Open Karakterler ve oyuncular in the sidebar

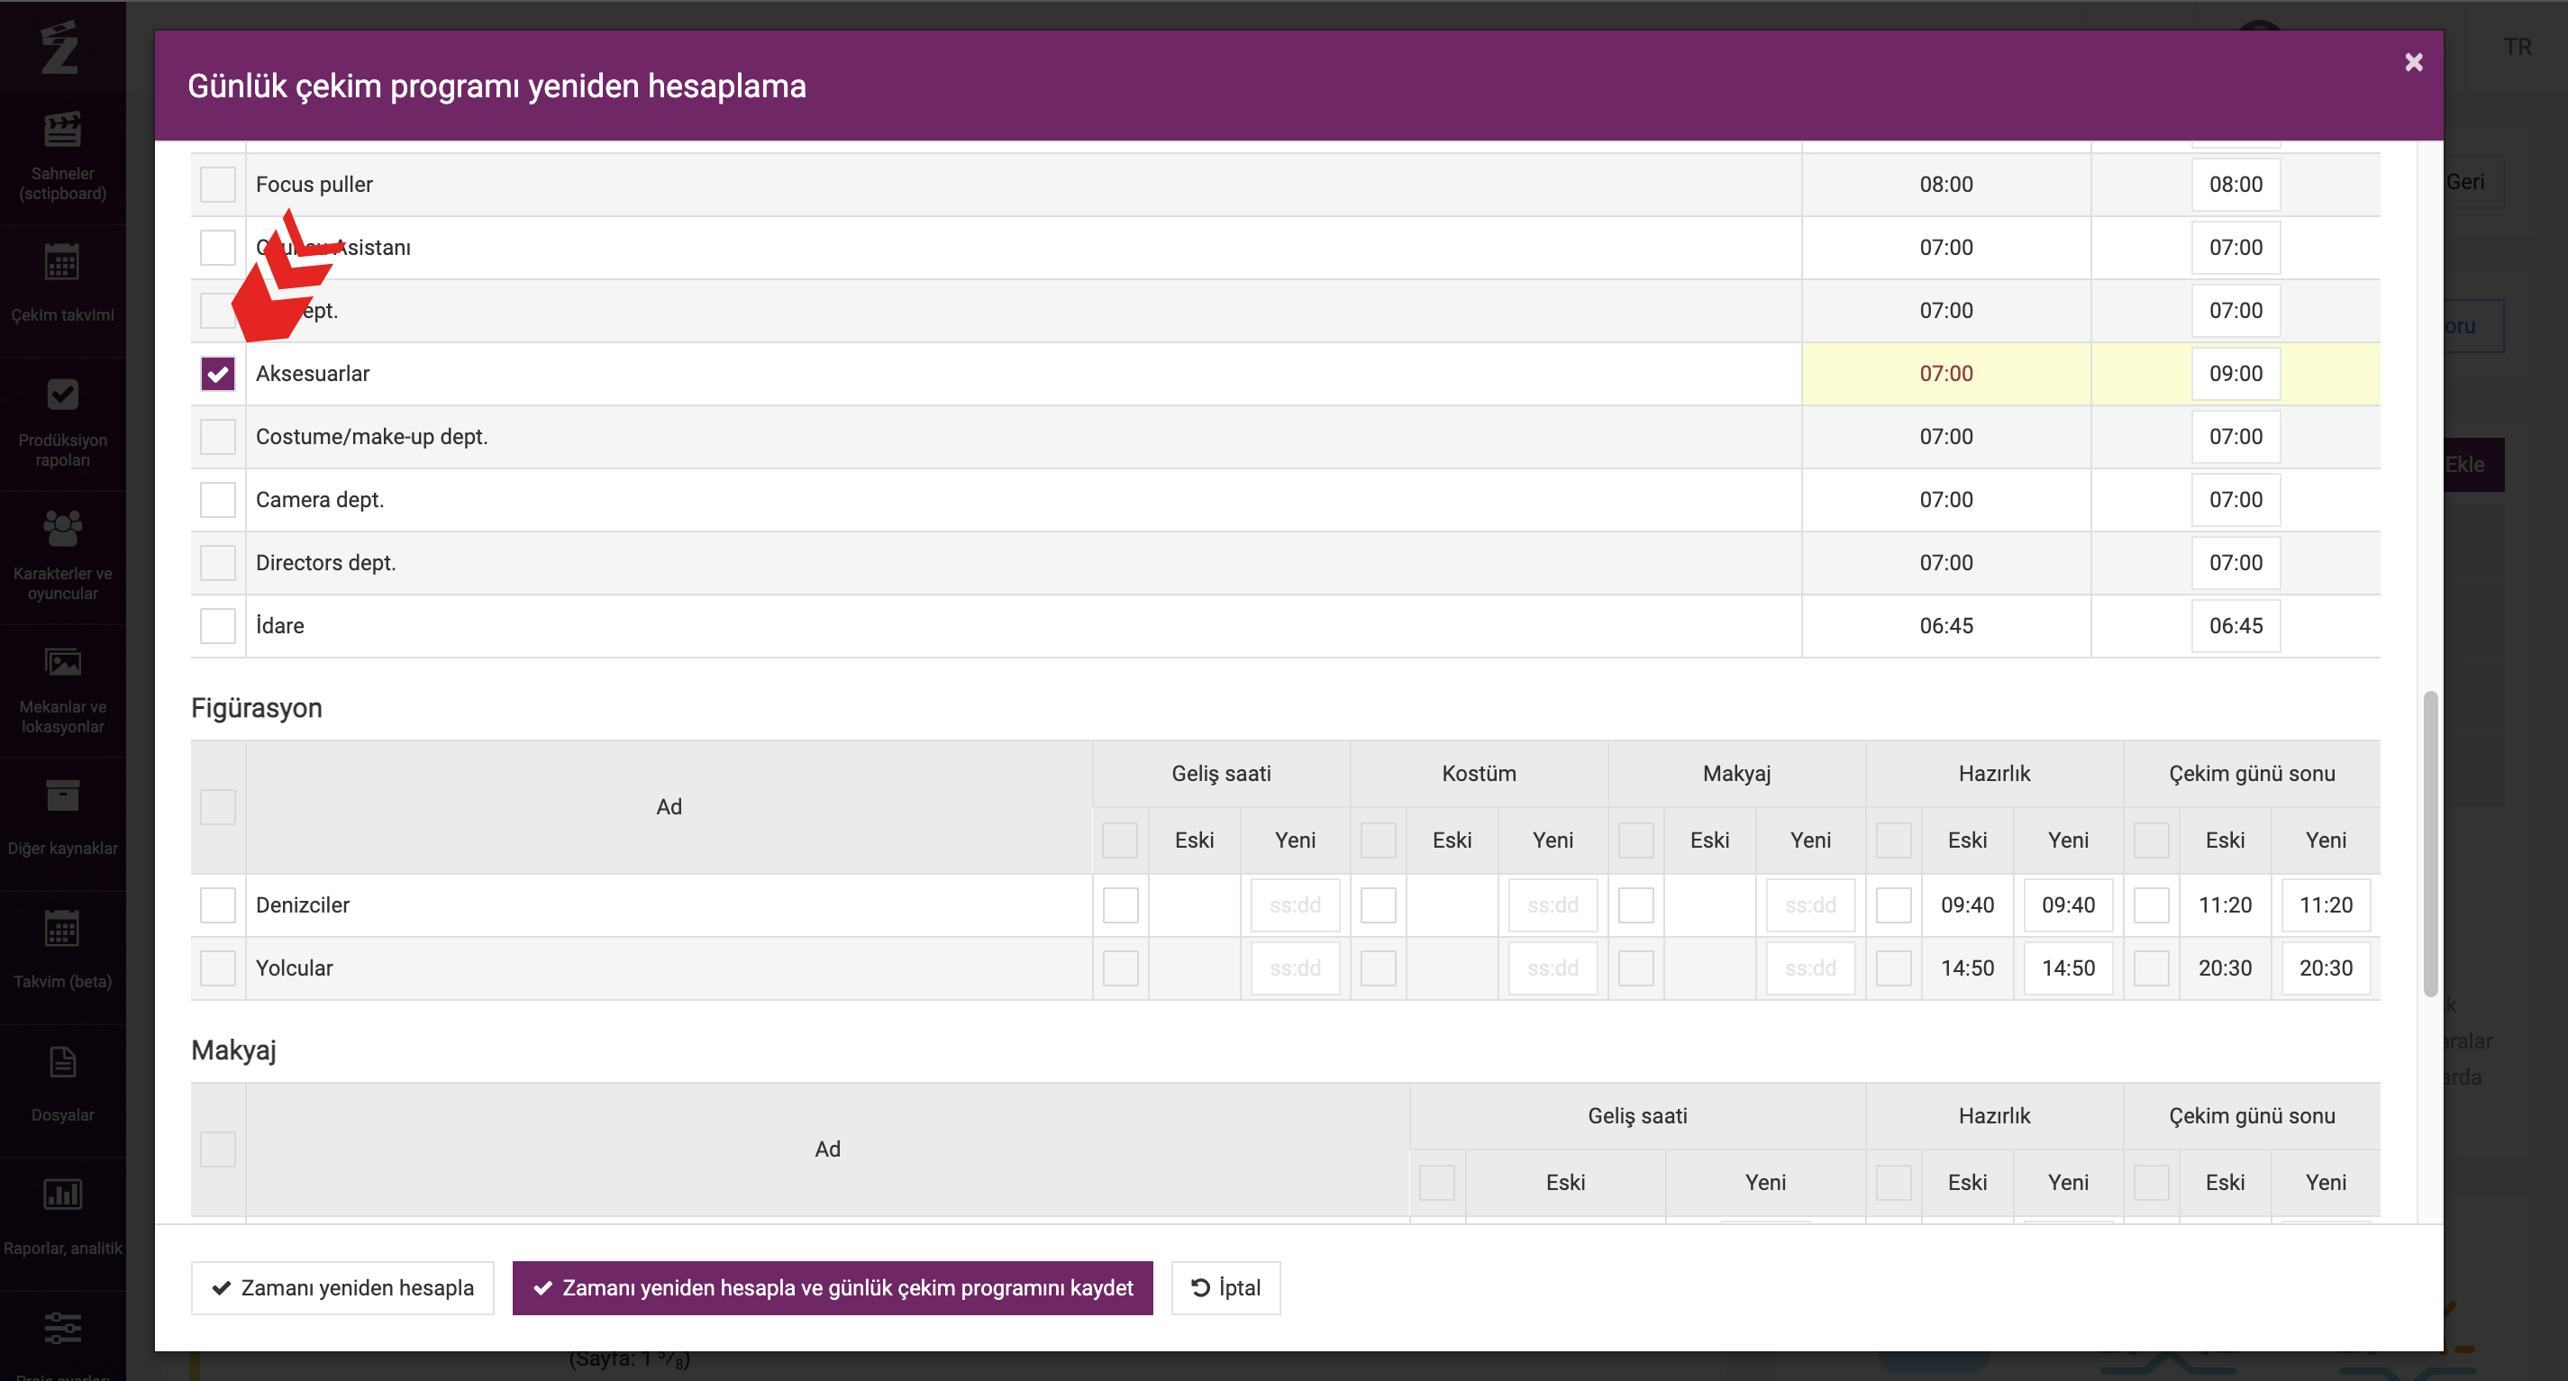coord(63,556)
